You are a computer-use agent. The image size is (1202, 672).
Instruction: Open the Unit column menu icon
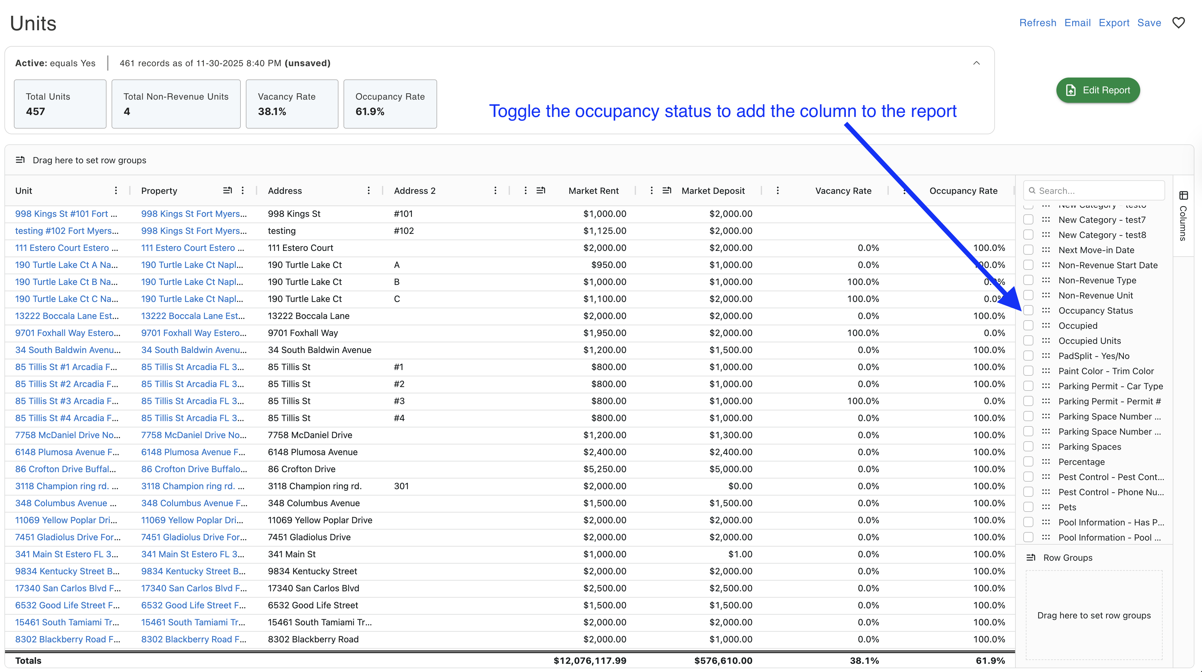[116, 190]
